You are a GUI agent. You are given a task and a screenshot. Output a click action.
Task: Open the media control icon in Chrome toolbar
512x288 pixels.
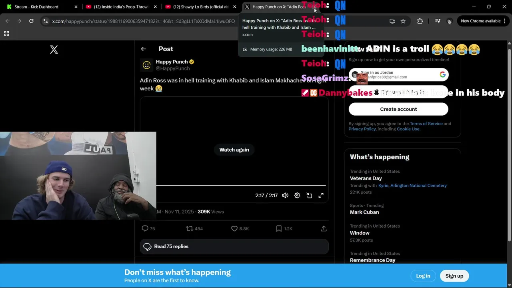click(x=438, y=21)
